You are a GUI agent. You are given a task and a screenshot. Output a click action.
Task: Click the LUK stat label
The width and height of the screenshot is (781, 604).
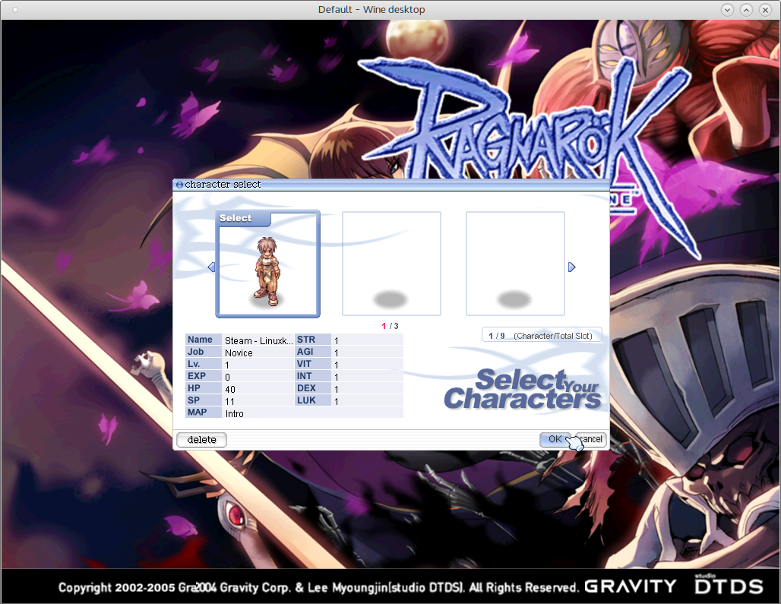coord(312,400)
